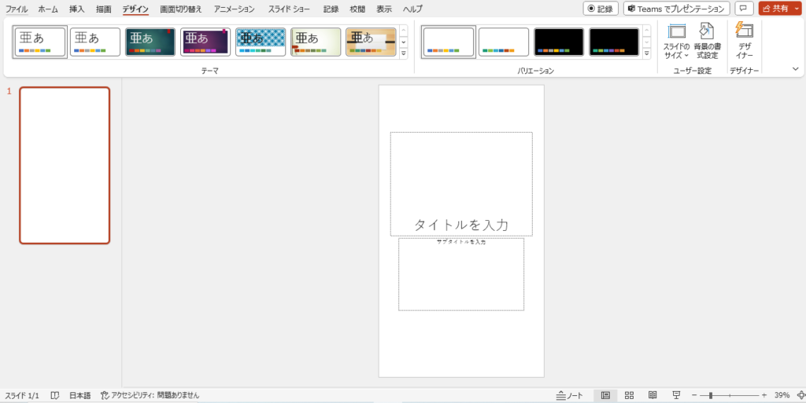Click zoom in plus button
Image resolution: width=806 pixels, height=403 pixels.
(763, 395)
